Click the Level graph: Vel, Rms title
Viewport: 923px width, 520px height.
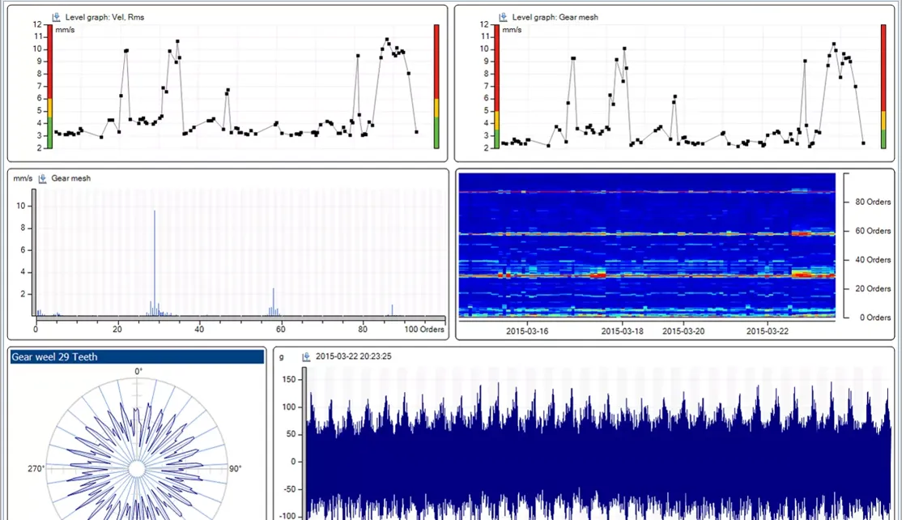(x=104, y=17)
